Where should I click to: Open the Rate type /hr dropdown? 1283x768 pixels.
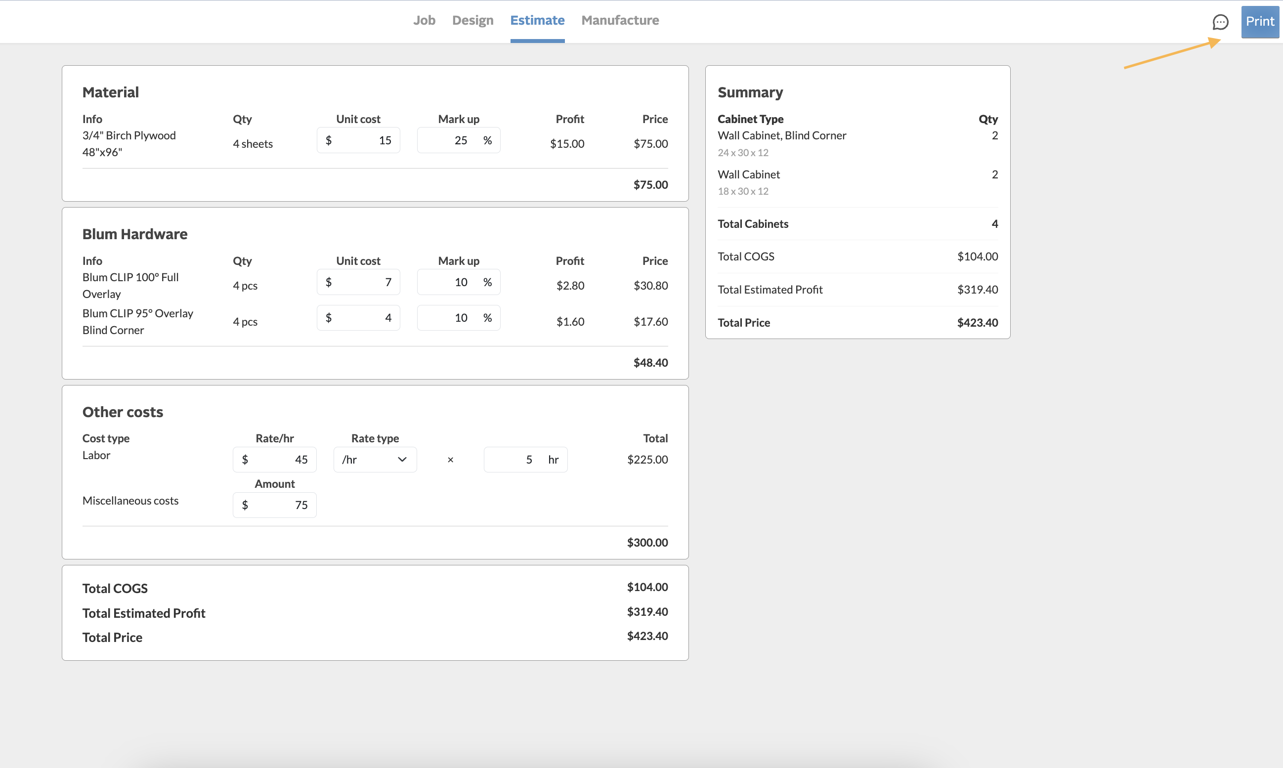375,460
